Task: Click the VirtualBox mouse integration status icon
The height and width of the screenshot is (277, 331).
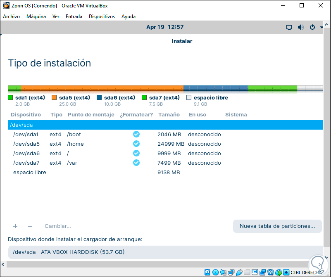Action: point(279,272)
